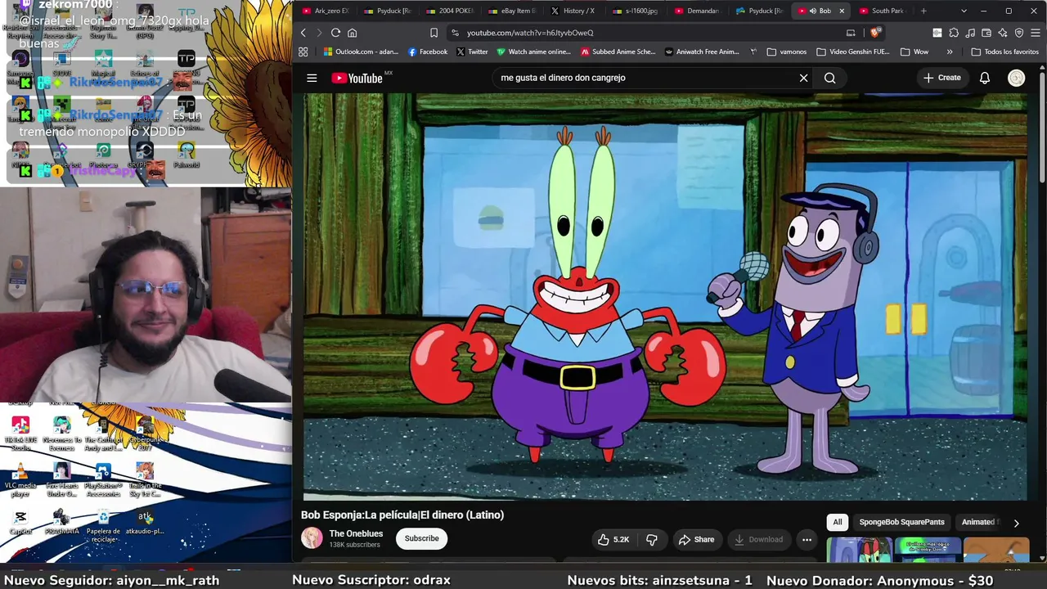Open The Oneblues channel avatar

(312, 537)
